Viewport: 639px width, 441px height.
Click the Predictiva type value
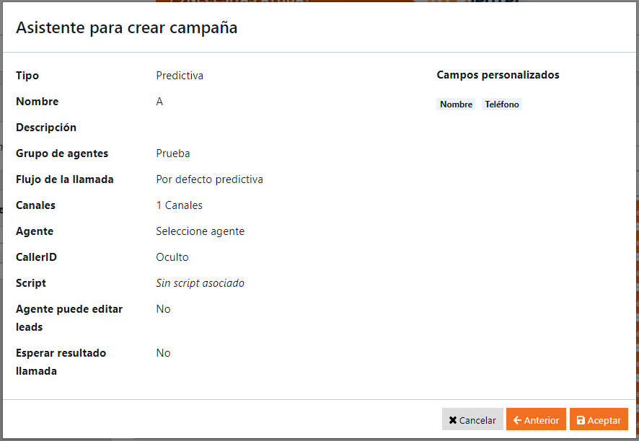tap(180, 75)
